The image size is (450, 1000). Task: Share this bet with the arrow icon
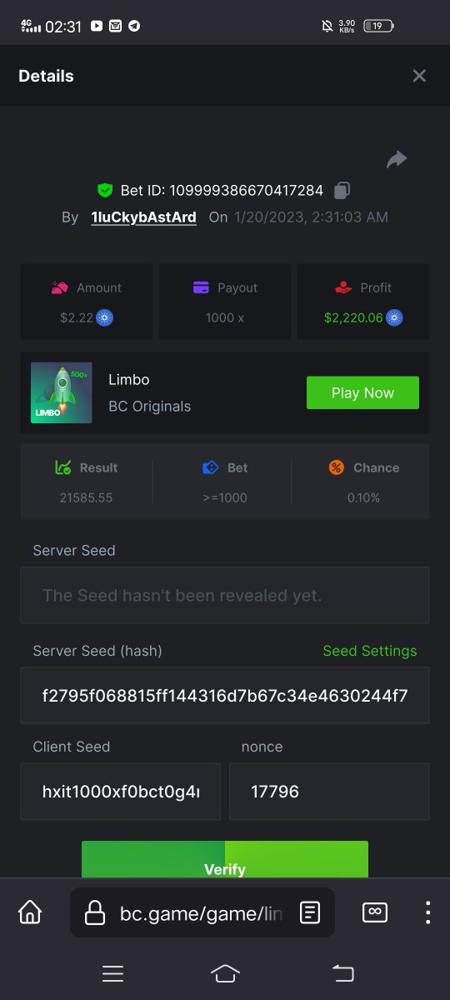[397, 159]
